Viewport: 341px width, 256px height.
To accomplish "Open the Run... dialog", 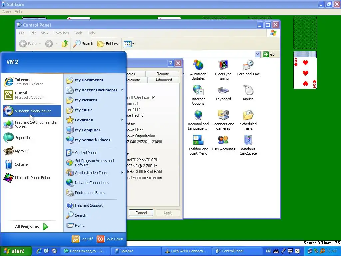I will [95, 226].
